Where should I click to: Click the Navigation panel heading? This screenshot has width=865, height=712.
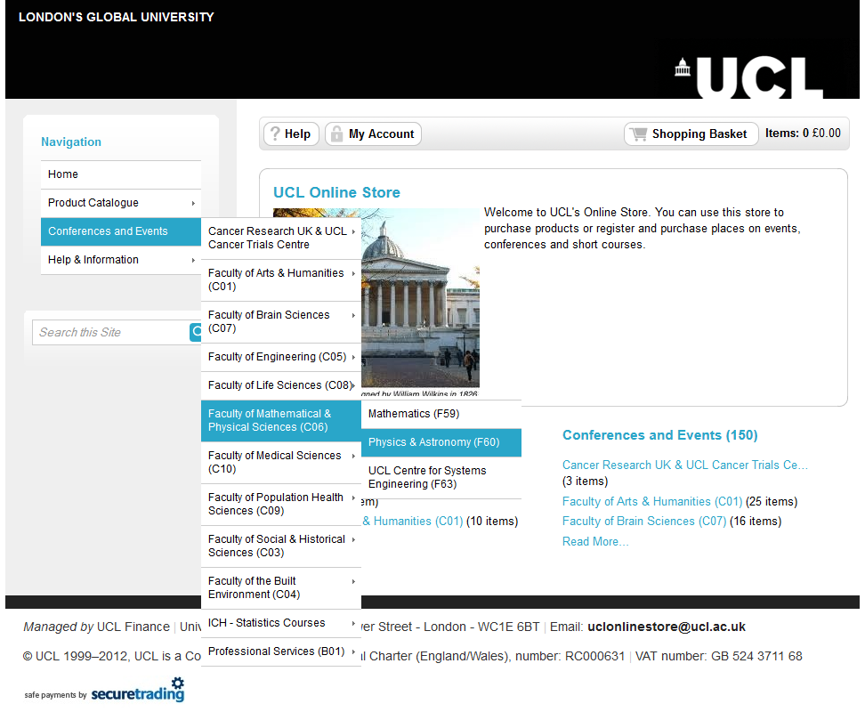click(71, 142)
